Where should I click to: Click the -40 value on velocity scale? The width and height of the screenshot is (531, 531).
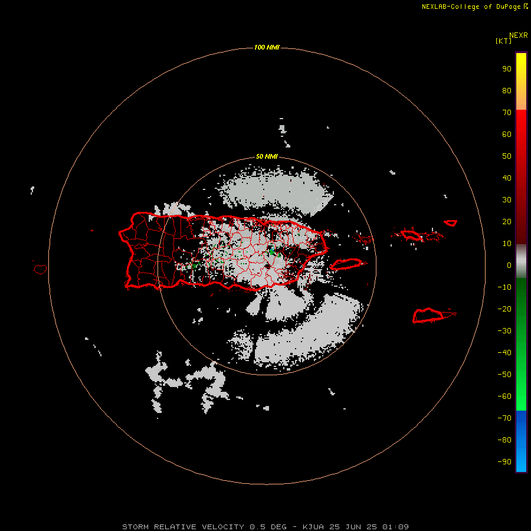click(x=504, y=353)
